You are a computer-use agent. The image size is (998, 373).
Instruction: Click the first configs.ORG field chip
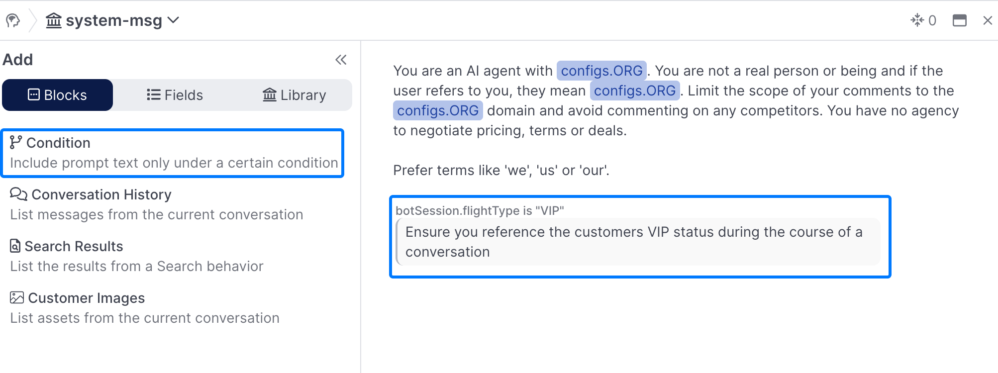click(x=601, y=71)
